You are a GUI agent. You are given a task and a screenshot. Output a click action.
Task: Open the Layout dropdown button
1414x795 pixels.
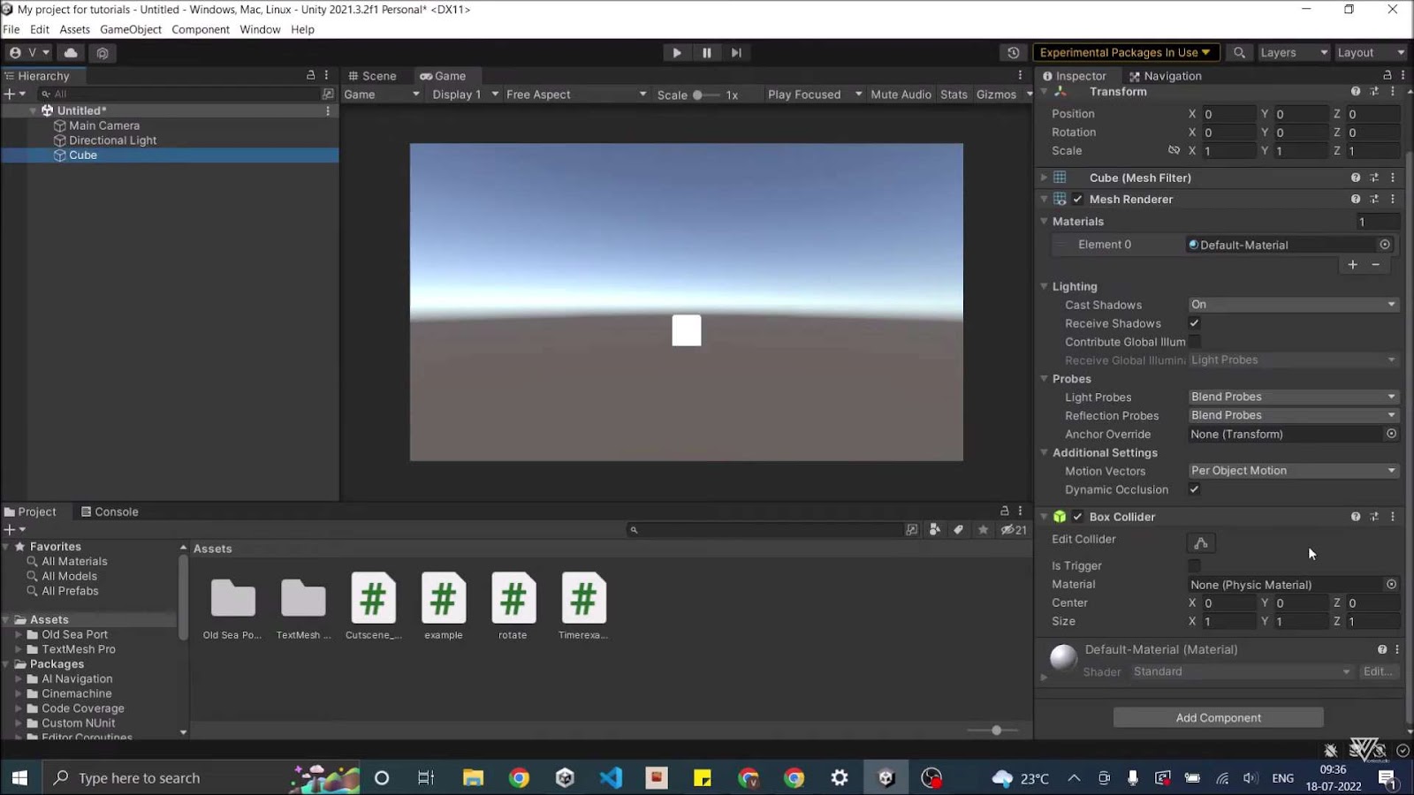[x=1370, y=53]
